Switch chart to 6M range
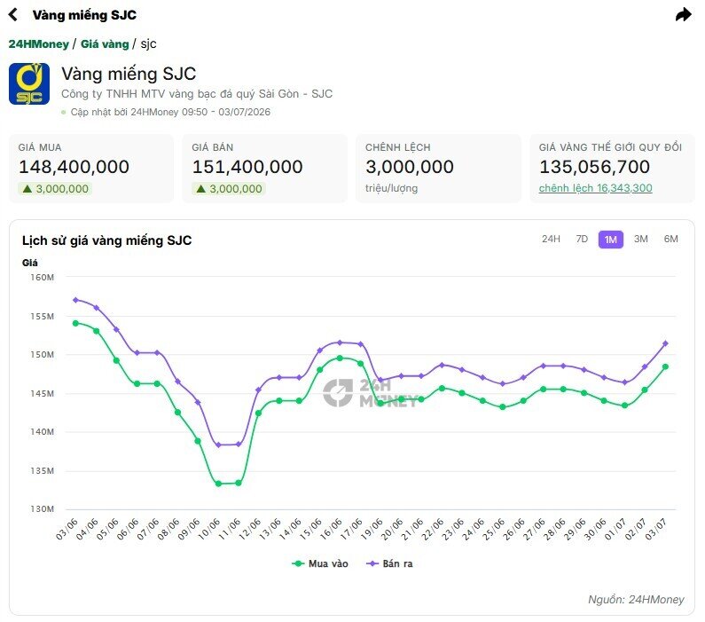Screen dimensions: 705x622 [x=670, y=239]
